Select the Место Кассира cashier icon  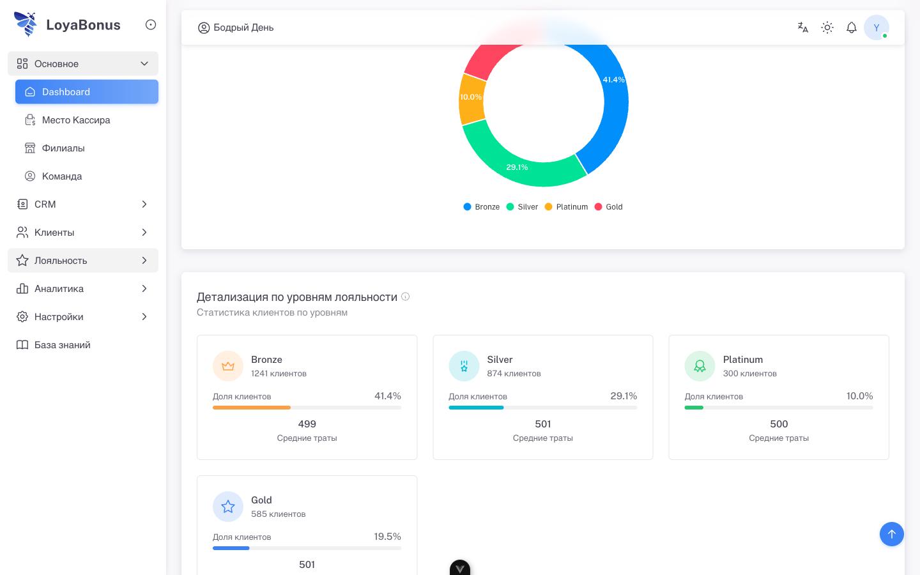(x=29, y=119)
